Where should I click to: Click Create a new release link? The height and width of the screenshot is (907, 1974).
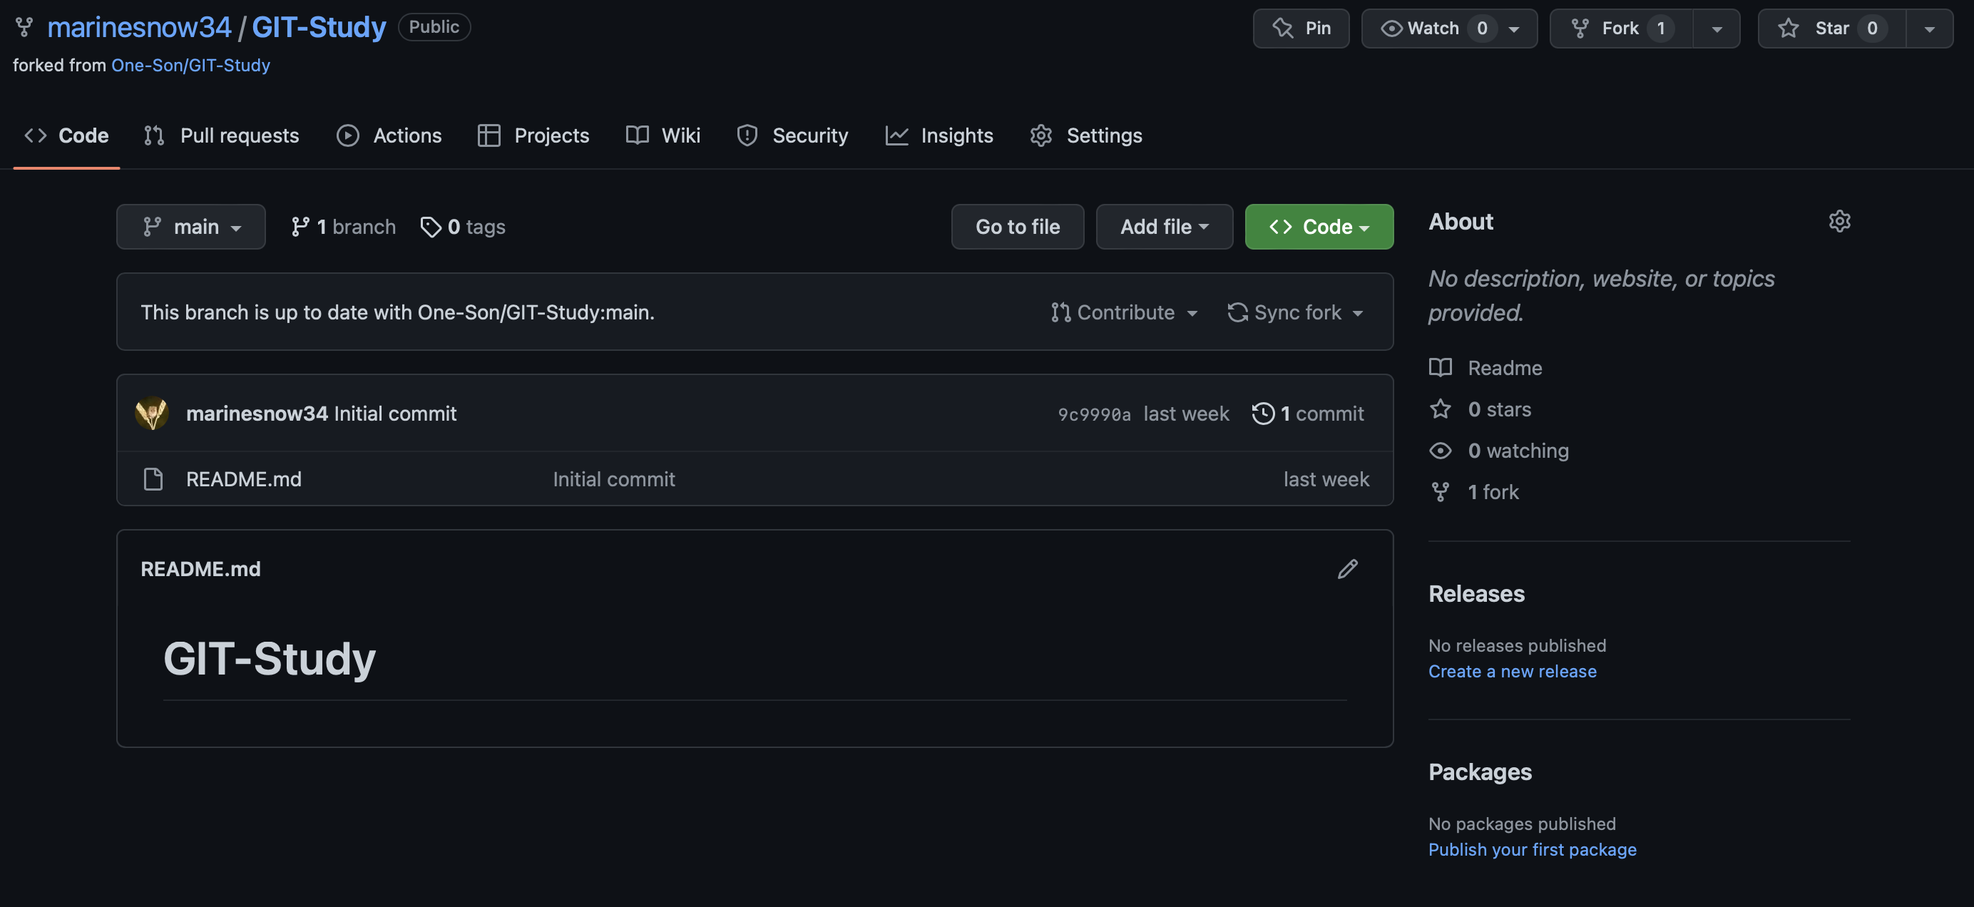coord(1512,671)
